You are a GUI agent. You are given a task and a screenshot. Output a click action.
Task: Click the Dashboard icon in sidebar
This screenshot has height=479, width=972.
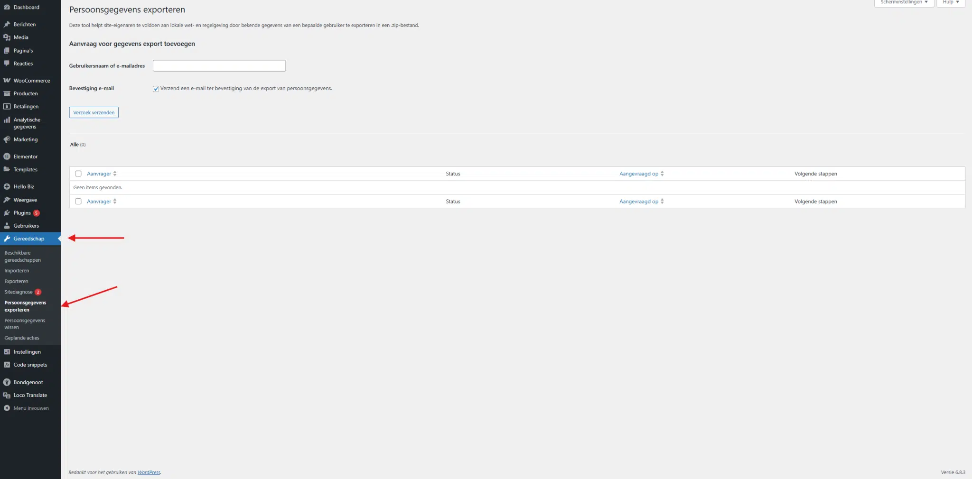click(7, 8)
